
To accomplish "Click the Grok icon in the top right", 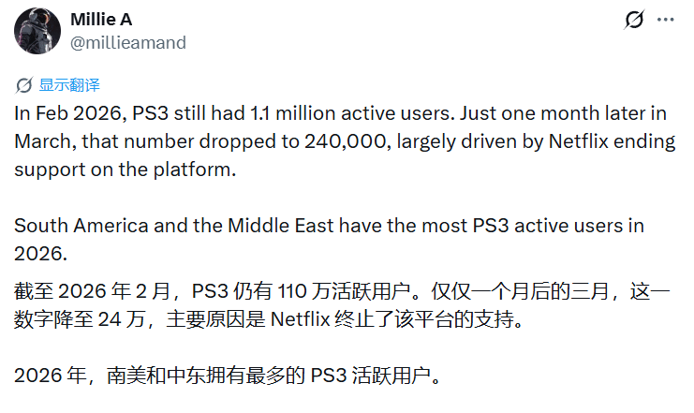I will click(634, 20).
